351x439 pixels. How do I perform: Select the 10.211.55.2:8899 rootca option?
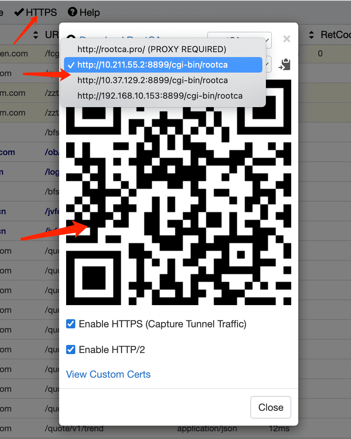(163, 65)
